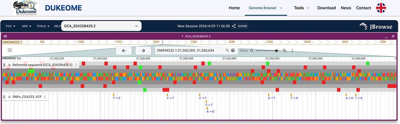Click the zoom level slider handle
Viewport: 400px width, 124px height.
276,51
